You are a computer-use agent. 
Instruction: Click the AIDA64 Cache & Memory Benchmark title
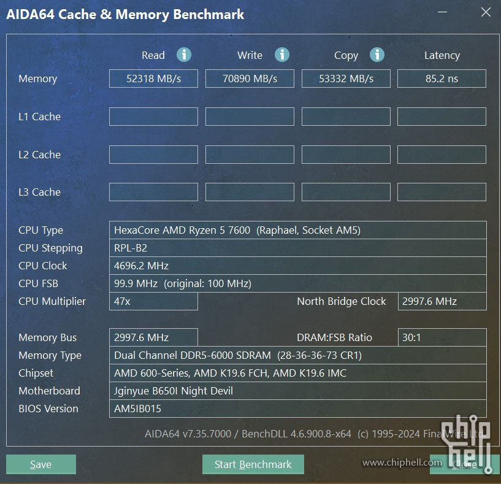pos(125,14)
